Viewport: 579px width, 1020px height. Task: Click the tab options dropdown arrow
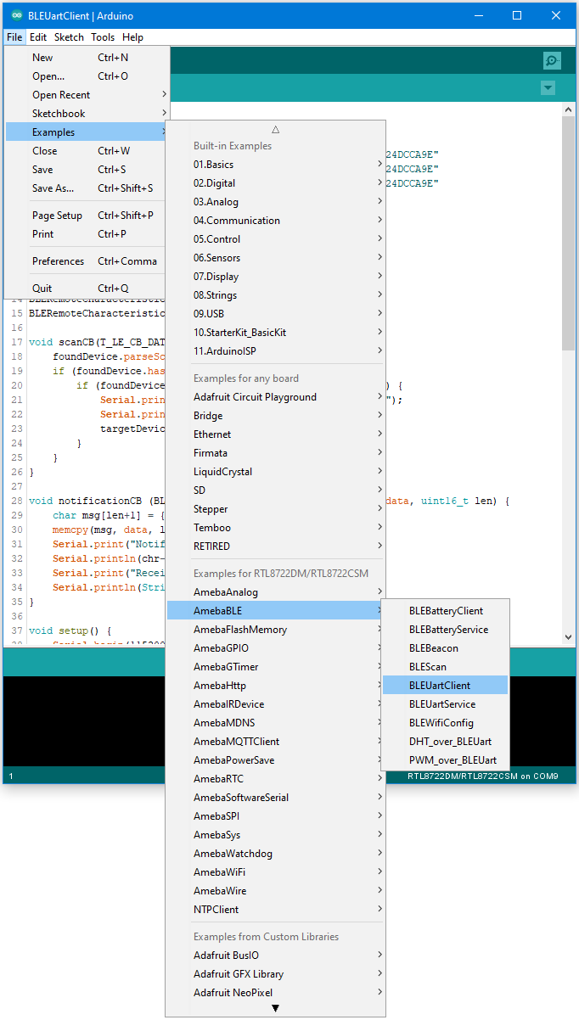click(x=548, y=88)
